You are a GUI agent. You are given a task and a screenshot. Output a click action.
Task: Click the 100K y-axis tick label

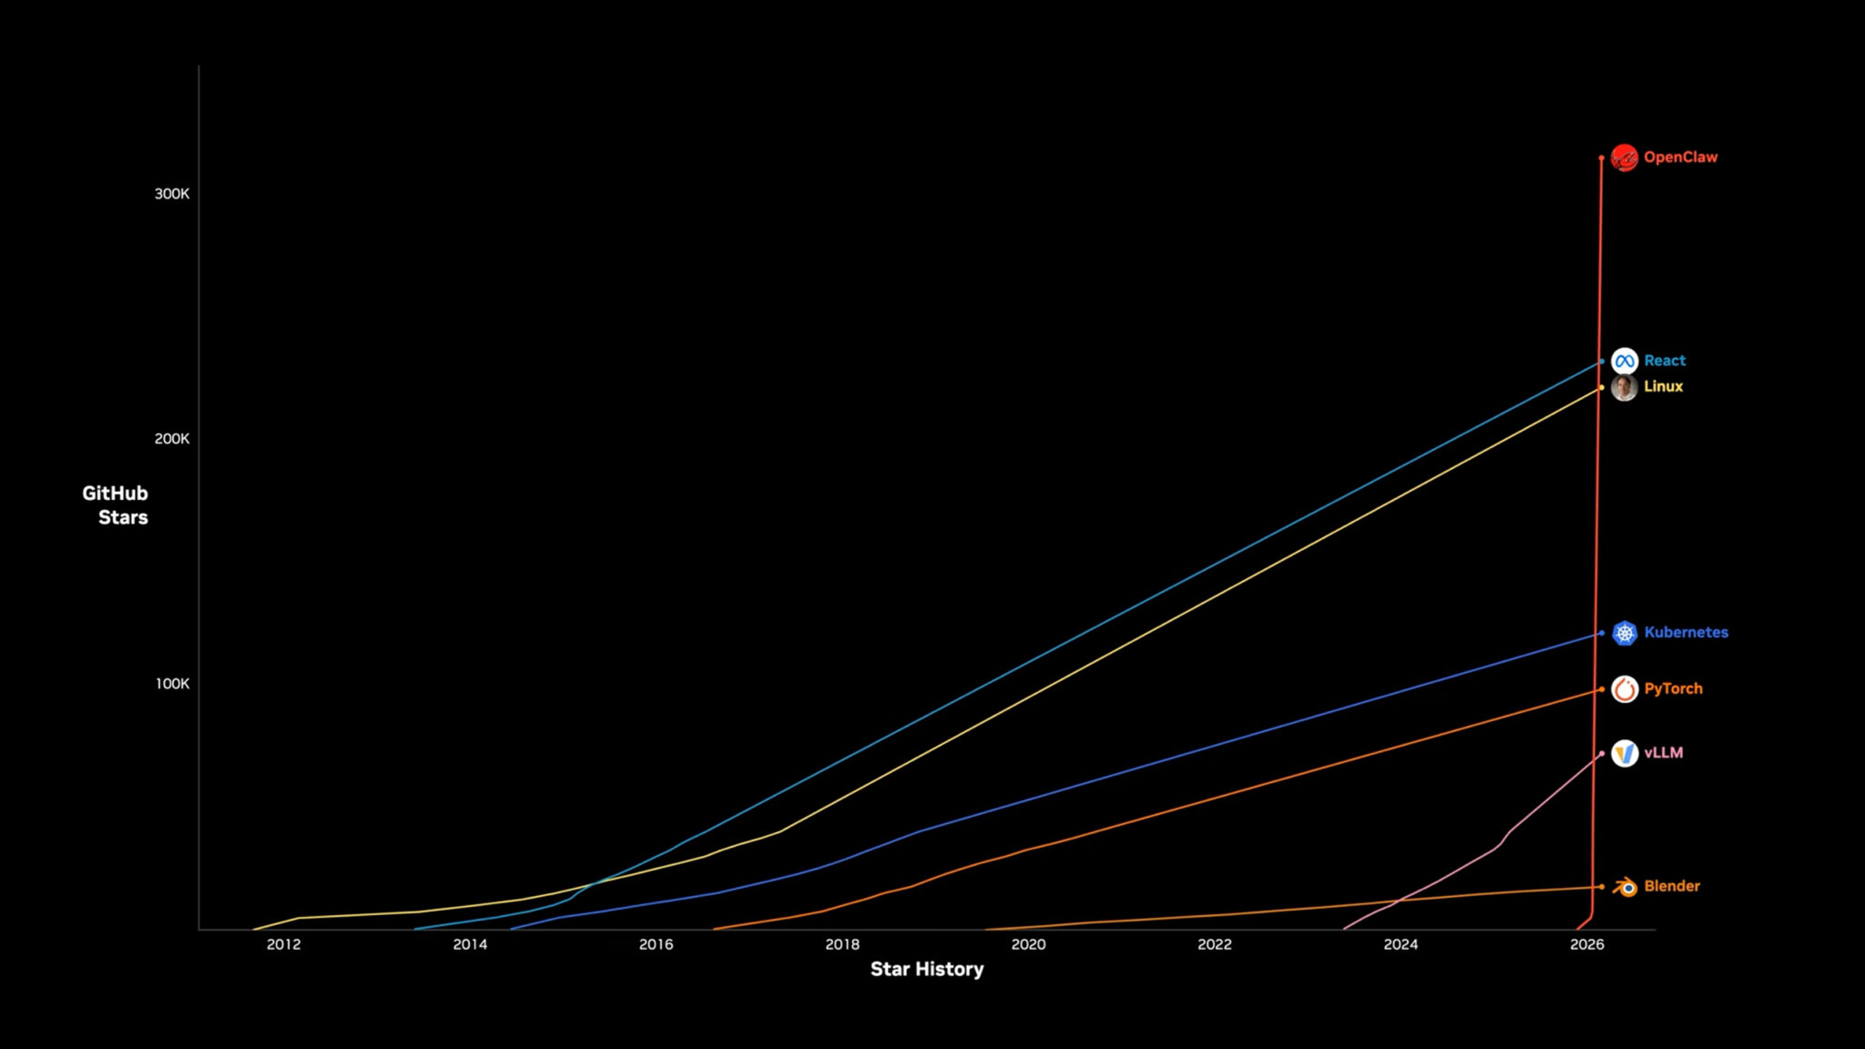(x=172, y=684)
